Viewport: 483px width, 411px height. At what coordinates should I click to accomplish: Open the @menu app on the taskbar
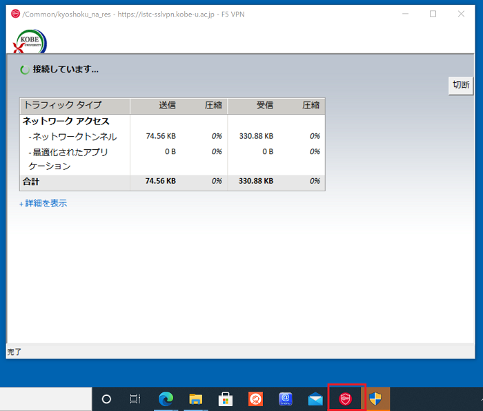coord(285,399)
